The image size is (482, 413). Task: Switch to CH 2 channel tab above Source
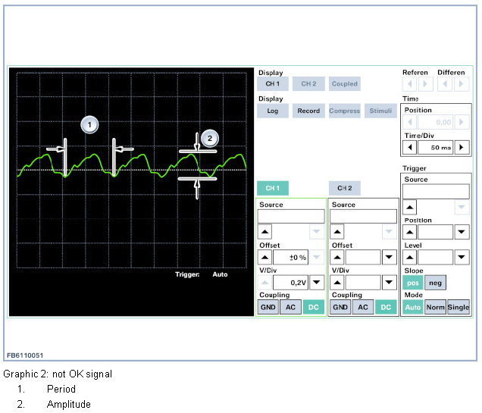pos(345,188)
